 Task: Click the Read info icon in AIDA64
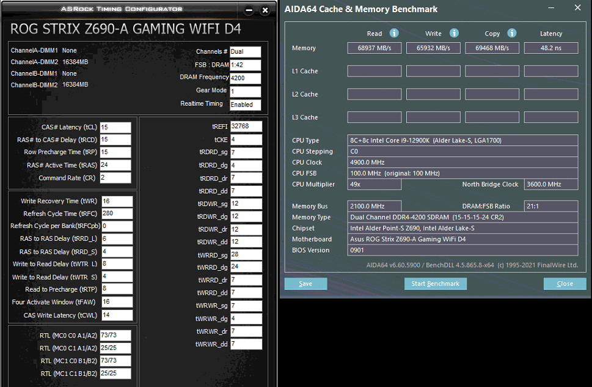click(394, 33)
